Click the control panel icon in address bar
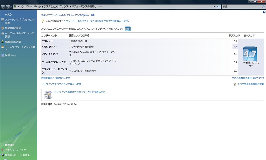The height and width of the screenshot is (160, 266). coord(15,6)
